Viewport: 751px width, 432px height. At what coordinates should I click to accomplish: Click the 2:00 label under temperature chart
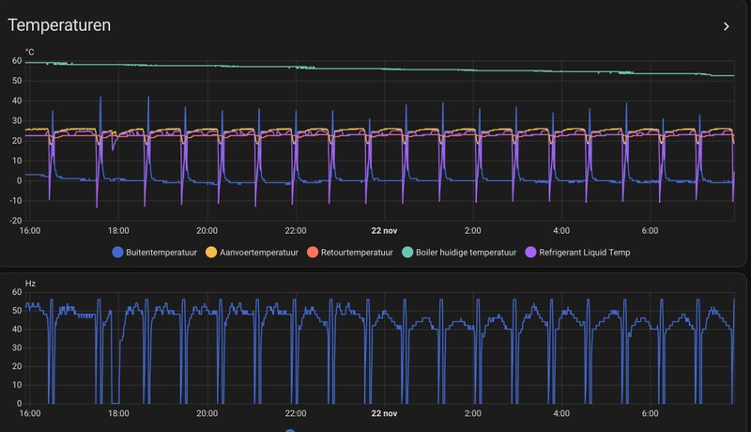(473, 231)
